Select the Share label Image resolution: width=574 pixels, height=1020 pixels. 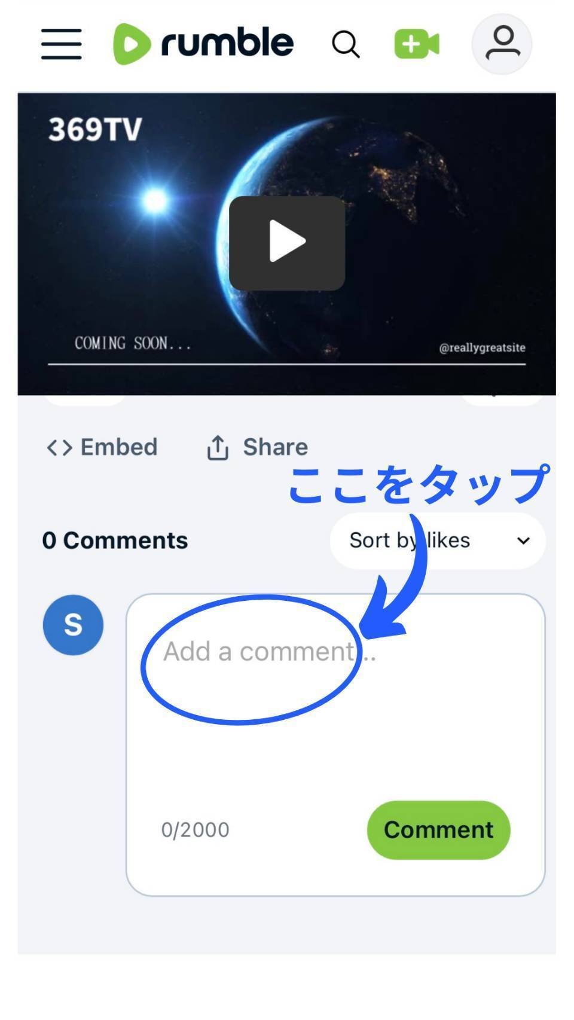(275, 447)
